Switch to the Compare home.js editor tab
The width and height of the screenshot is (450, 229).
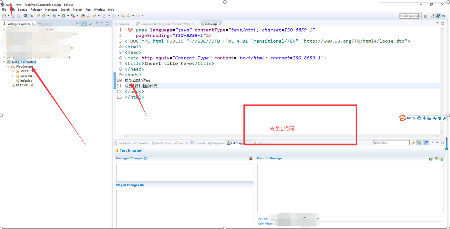165,24
